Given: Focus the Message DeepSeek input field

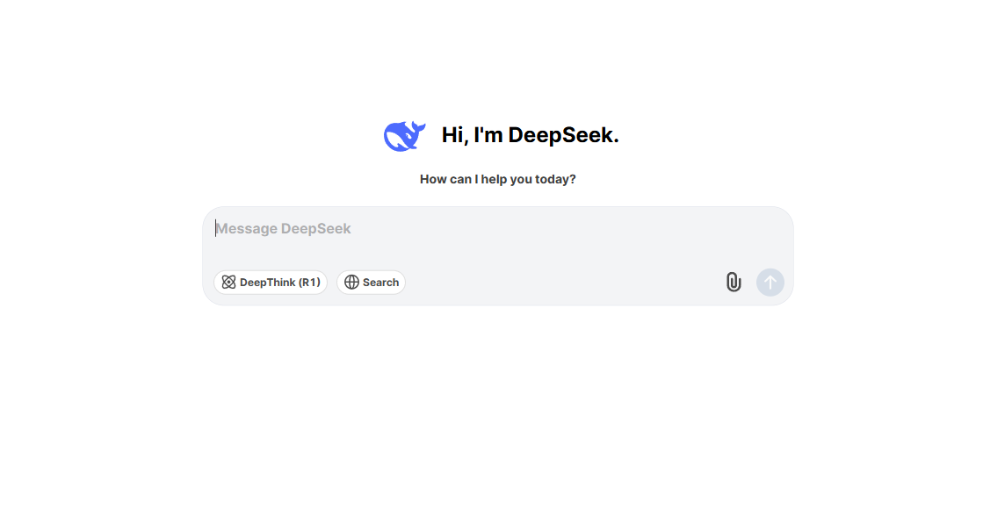Looking at the screenshot, I should (x=498, y=228).
